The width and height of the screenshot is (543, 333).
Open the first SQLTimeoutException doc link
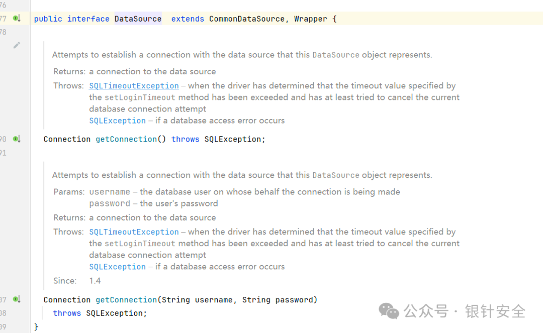tap(134, 86)
